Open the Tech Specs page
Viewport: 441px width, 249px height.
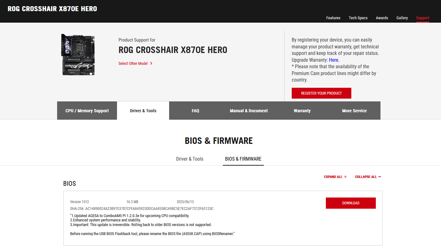[x=358, y=18]
